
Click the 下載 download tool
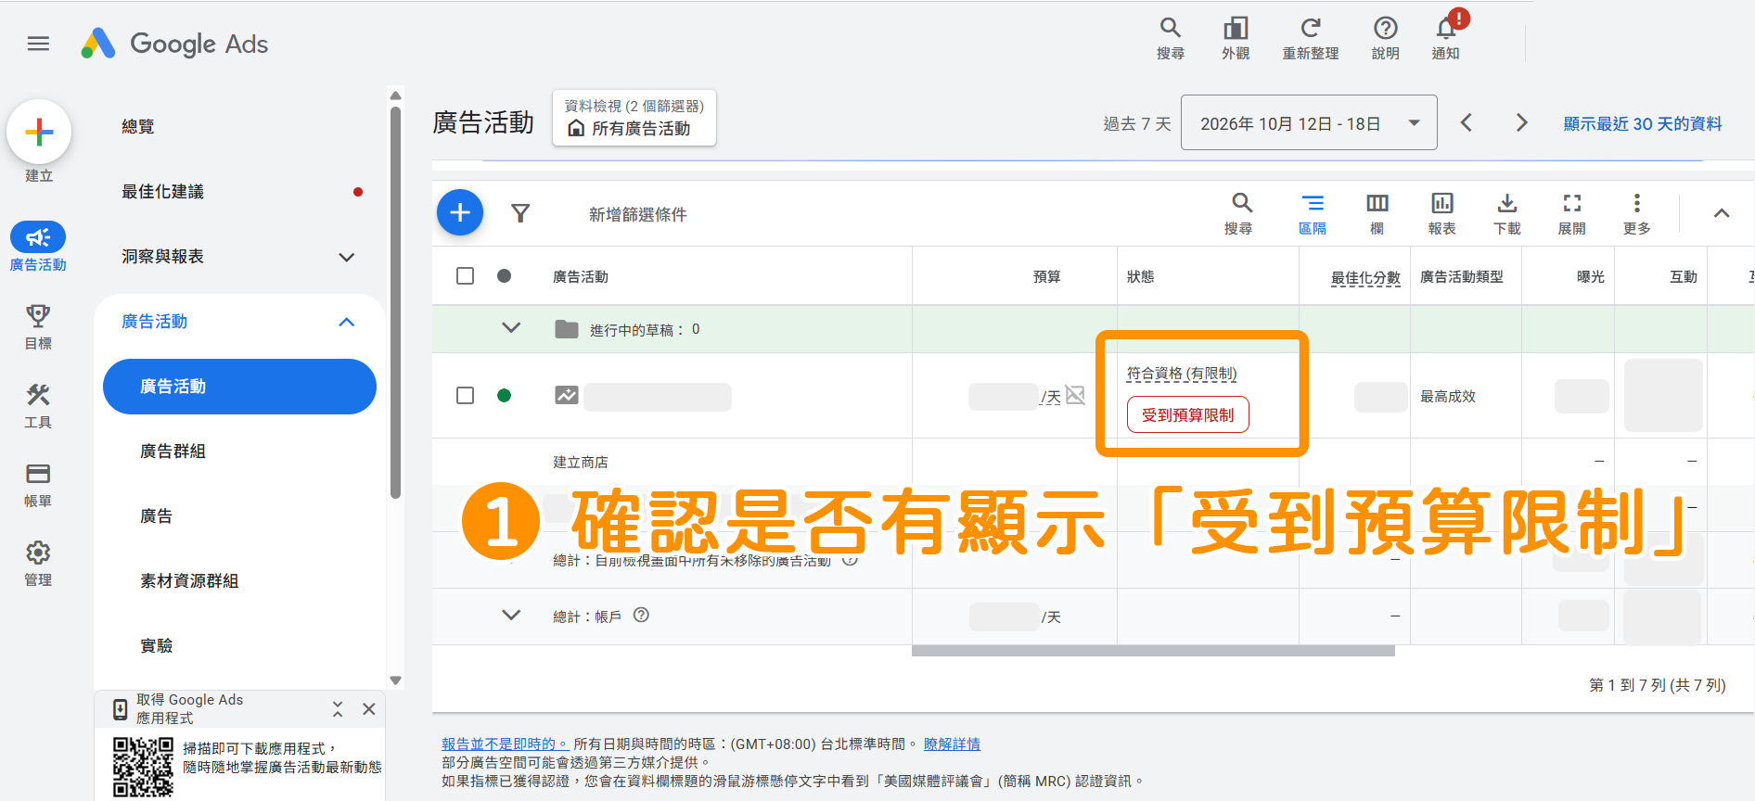[x=1507, y=213]
